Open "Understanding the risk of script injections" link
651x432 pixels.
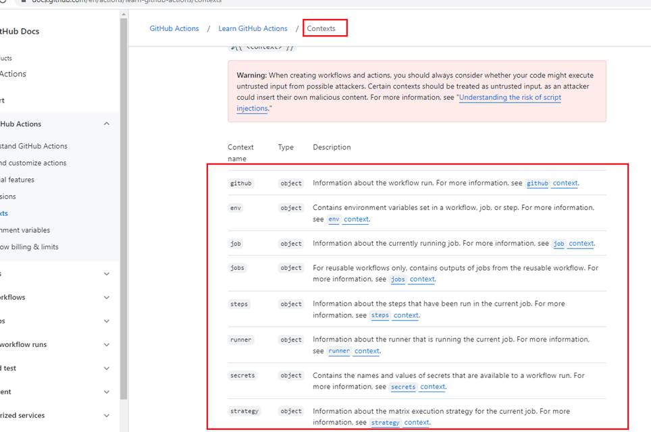pyautogui.click(x=510, y=97)
